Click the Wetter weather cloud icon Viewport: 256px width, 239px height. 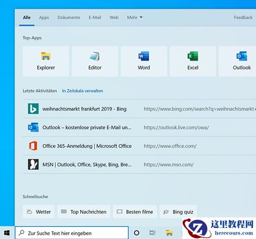tap(29, 211)
